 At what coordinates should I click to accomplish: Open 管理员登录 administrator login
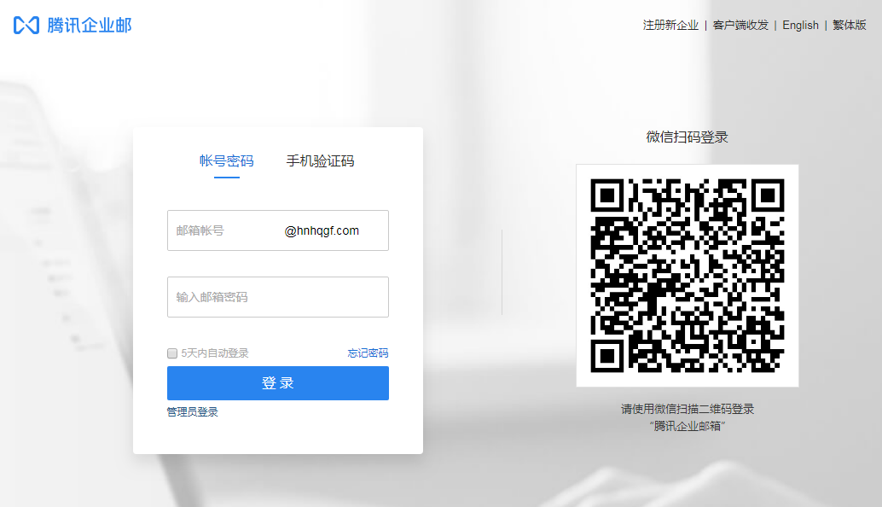[191, 411]
